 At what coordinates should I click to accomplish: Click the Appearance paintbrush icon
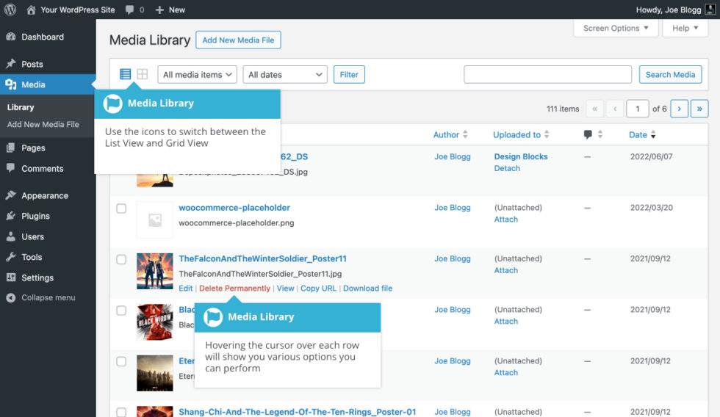(x=11, y=195)
